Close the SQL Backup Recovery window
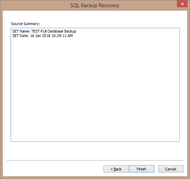 tap(182, 4)
